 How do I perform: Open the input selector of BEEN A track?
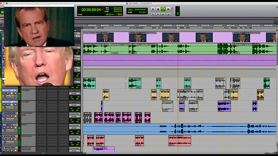(75, 125)
